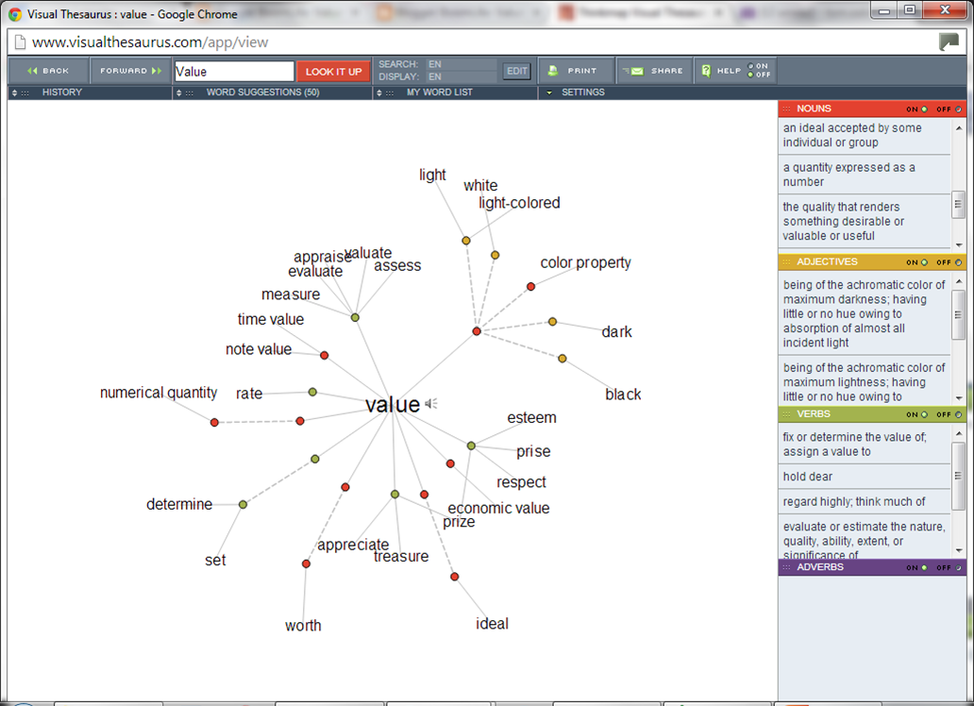Click the red node under numerical quantity
Image resolution: width=974 pixels, height=706 pixels.
214,423
